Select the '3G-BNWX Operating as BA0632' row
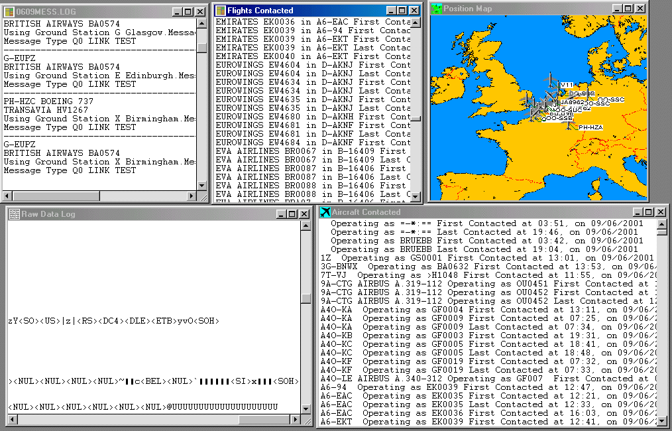 (x=488, y=267)
